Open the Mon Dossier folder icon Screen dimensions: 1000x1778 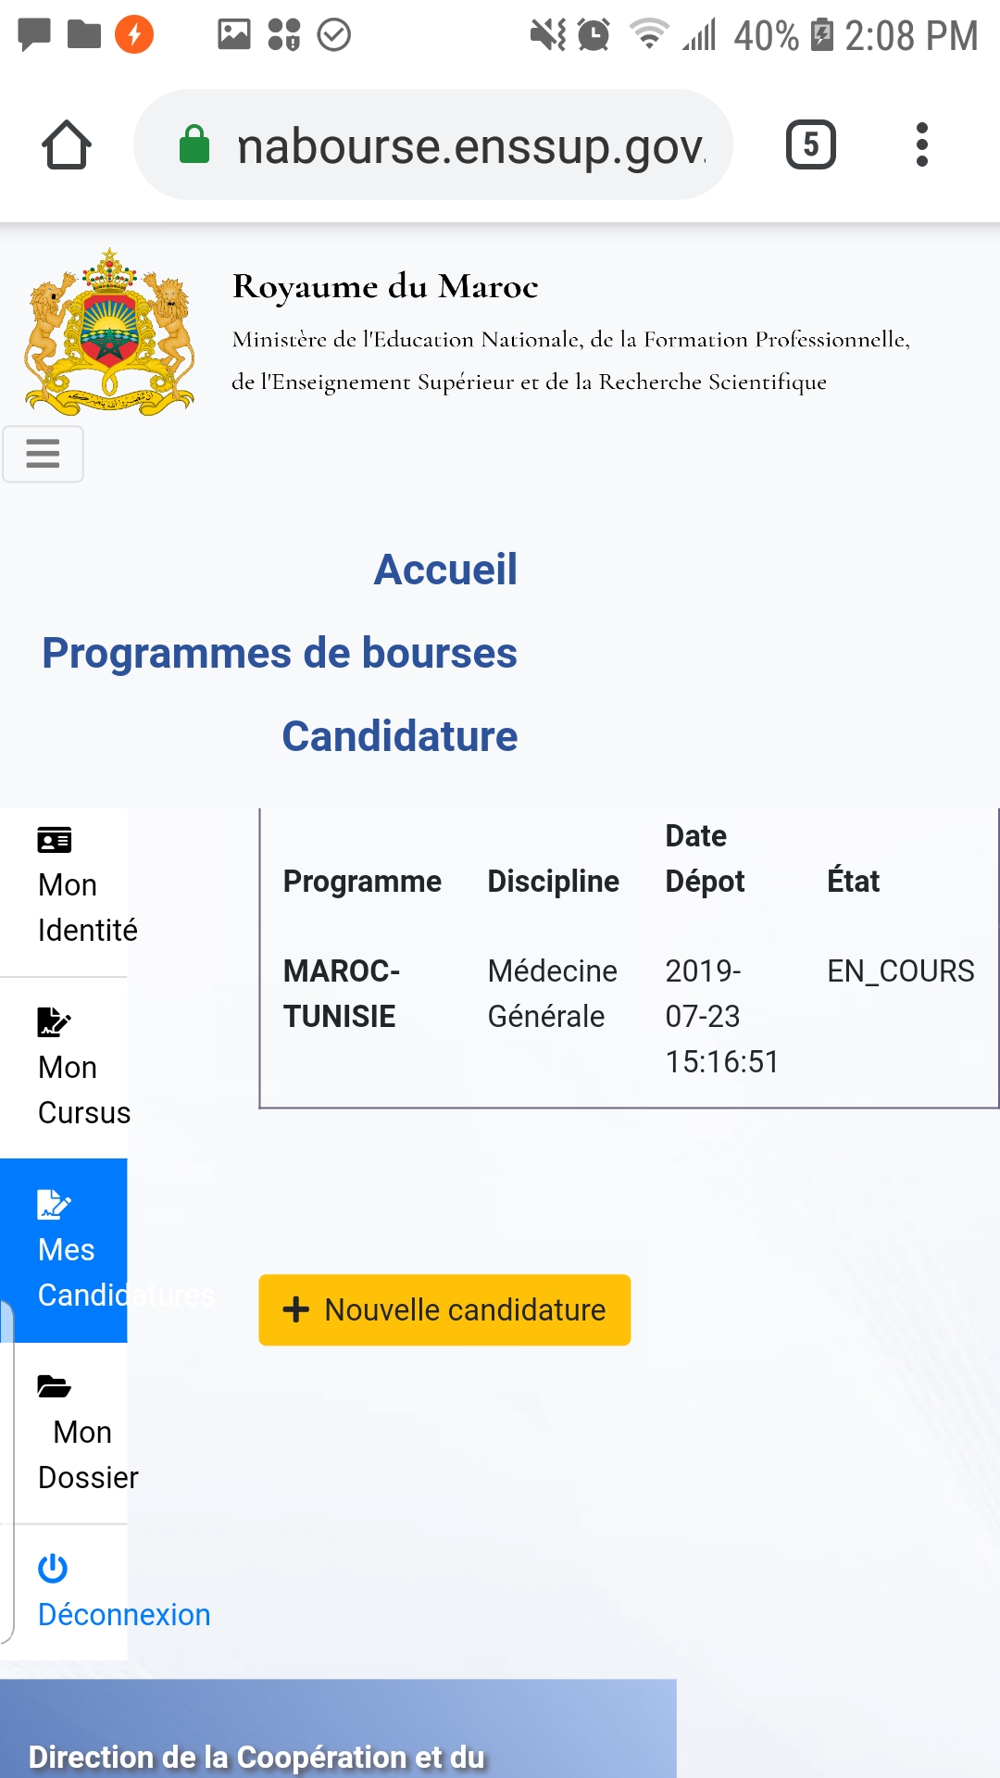click(54, 1386)
